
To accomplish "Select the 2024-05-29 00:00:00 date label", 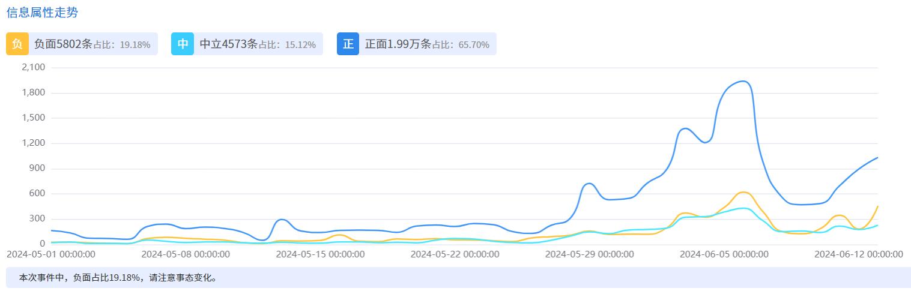I will click(589, 254).
